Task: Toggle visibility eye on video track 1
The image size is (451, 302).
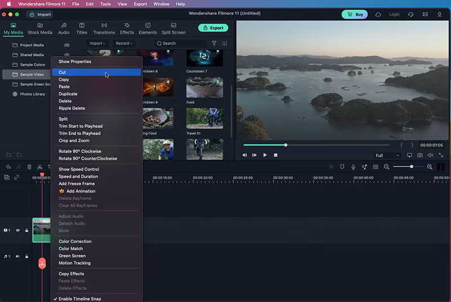Action: [x=17, y=230]
